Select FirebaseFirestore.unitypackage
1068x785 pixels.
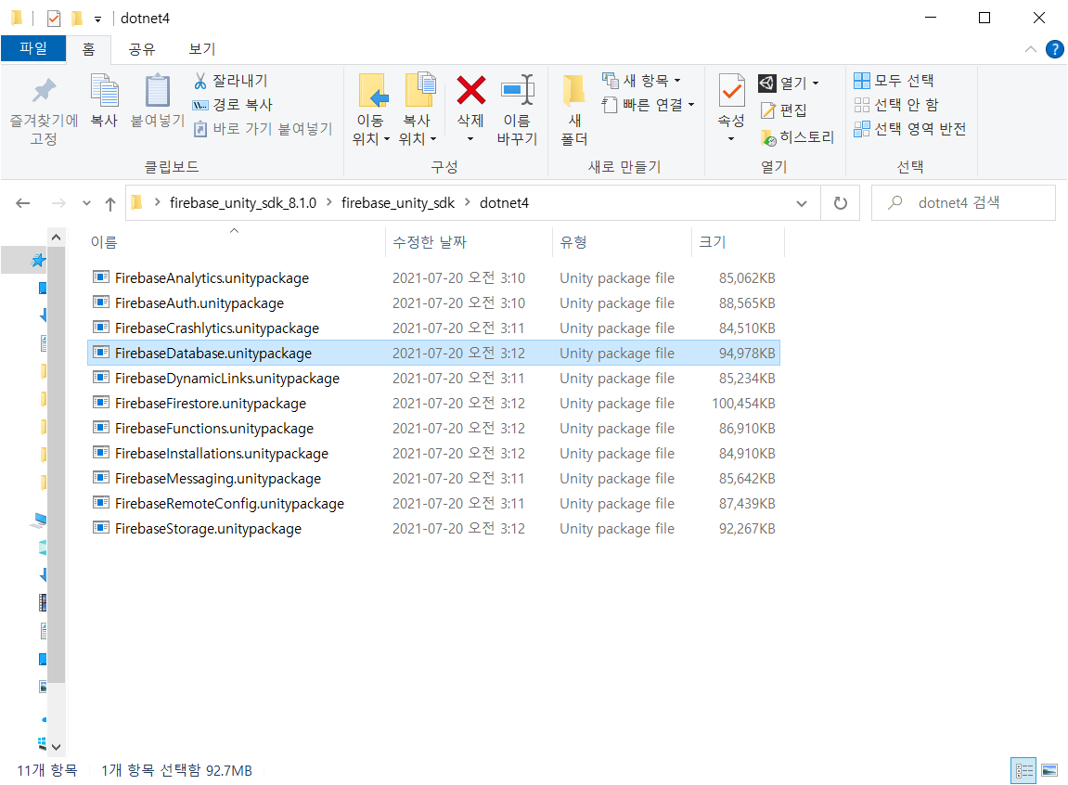click(434, 403)
